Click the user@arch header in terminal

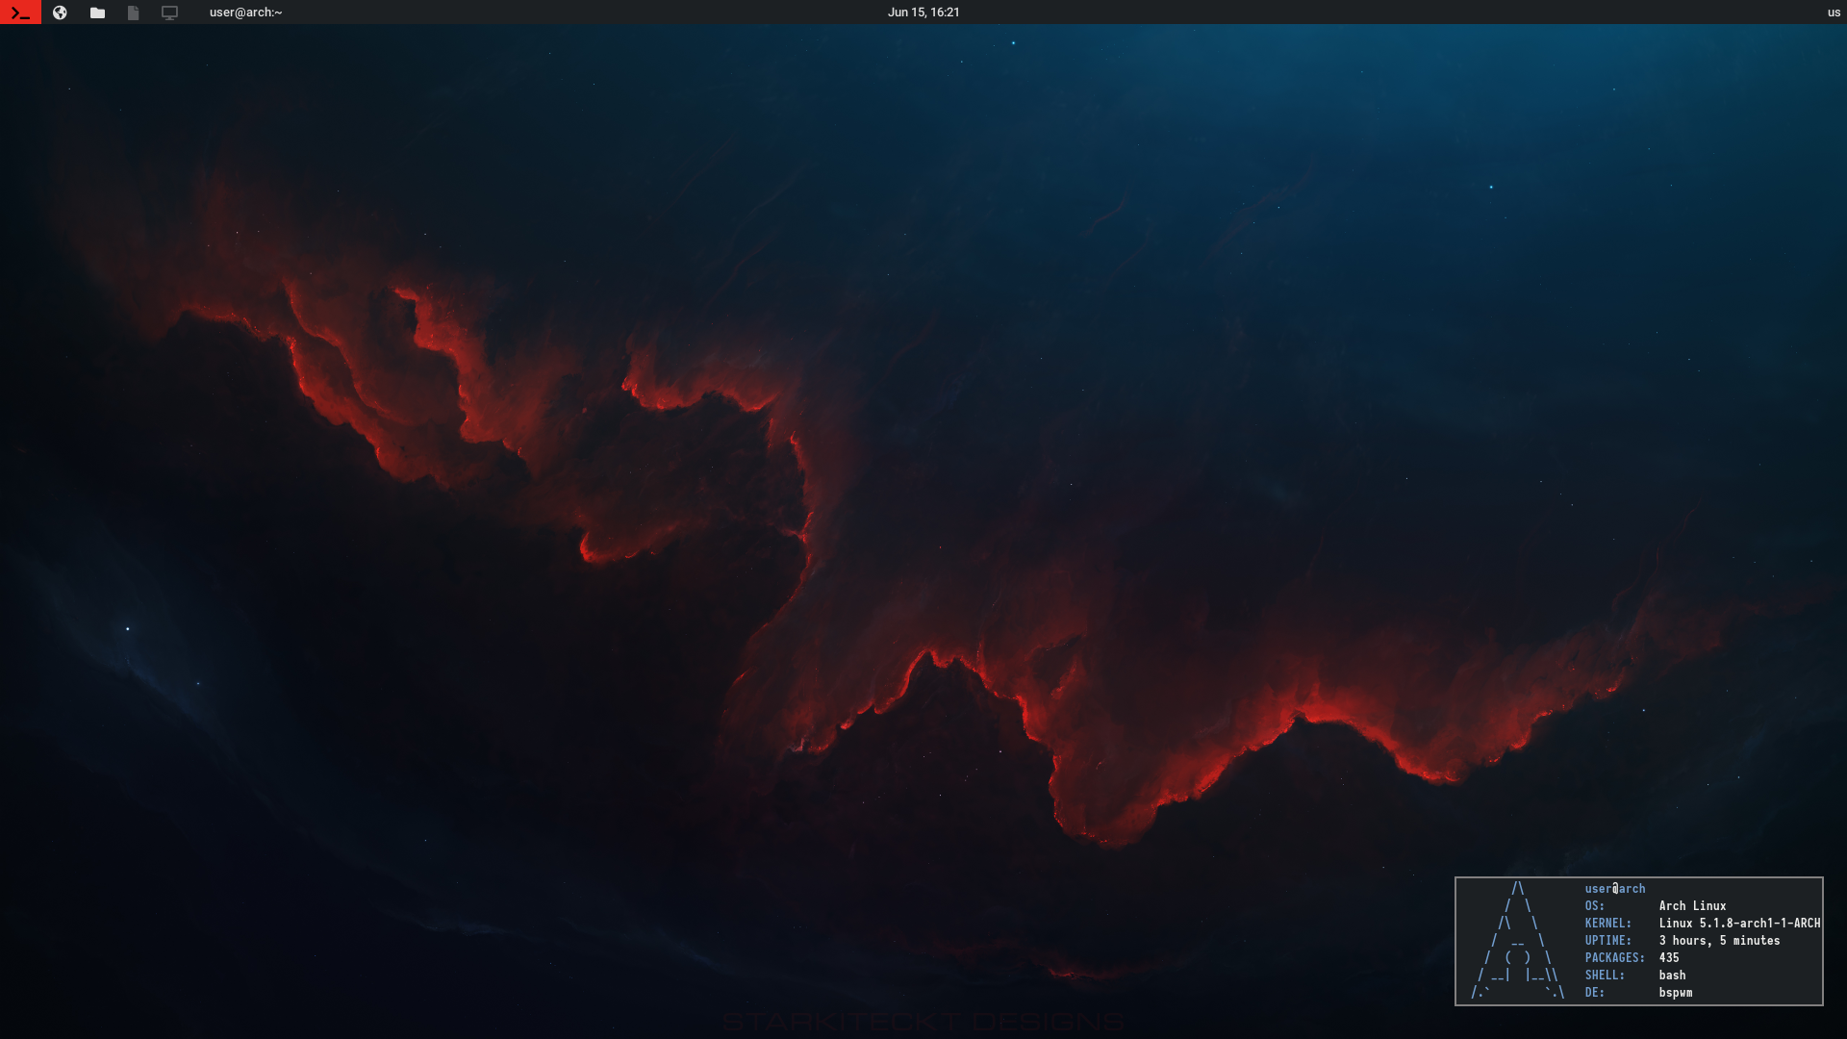pos(1614,889)
